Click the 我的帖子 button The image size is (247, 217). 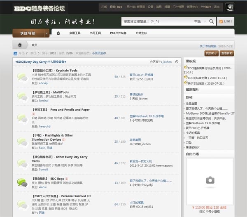pos(211,53)
